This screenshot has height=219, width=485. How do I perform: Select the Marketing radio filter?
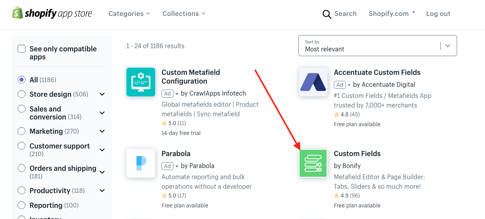tap(22, 131)
